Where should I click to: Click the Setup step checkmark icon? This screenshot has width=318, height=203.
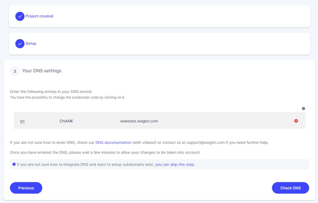20,43
